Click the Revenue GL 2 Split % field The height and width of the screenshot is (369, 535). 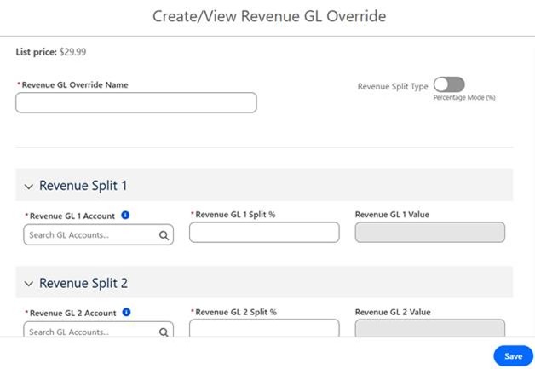[264, 328]
